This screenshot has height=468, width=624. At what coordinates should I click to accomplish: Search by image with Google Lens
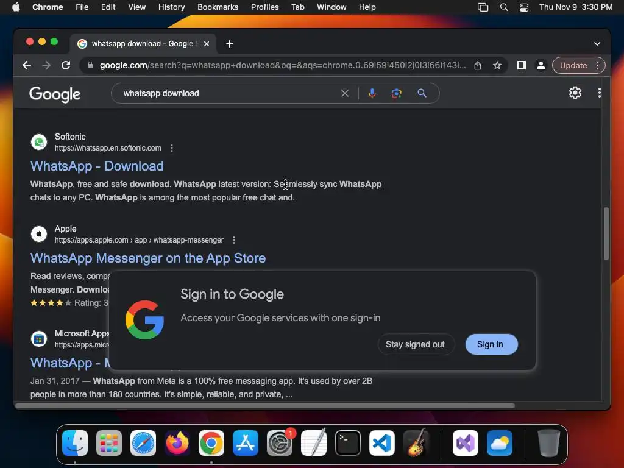click(x=396, y=93)
